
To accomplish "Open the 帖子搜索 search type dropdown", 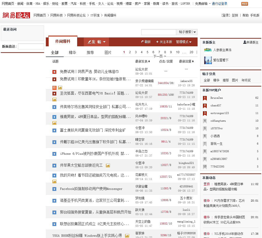I will click(195, 32).
